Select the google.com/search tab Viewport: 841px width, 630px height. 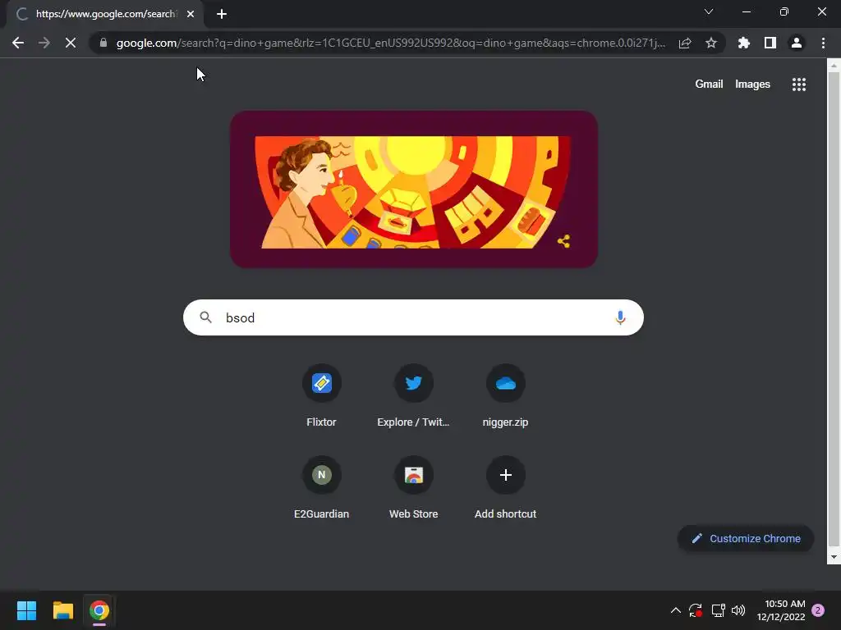[106, 14]
